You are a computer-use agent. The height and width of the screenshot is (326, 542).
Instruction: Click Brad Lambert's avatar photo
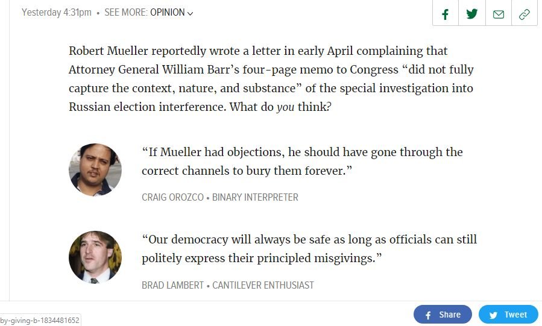pos(95,257)
